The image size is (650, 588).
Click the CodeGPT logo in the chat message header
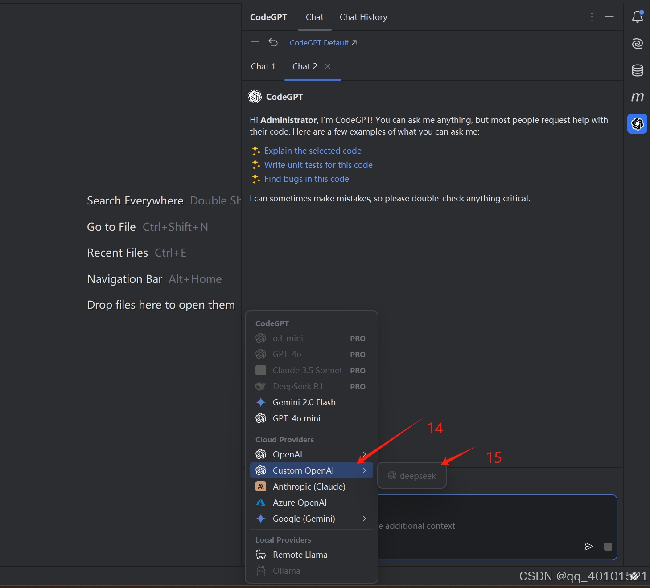(x=255, y=97)
